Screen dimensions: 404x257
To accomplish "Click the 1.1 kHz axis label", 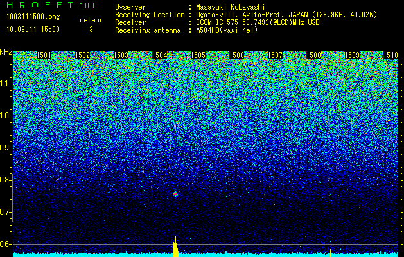I will click(x=5, y=84).
